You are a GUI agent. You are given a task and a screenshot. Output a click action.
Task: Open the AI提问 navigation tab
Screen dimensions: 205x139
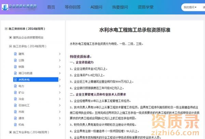pyautogui.click(x=97, y=7)
